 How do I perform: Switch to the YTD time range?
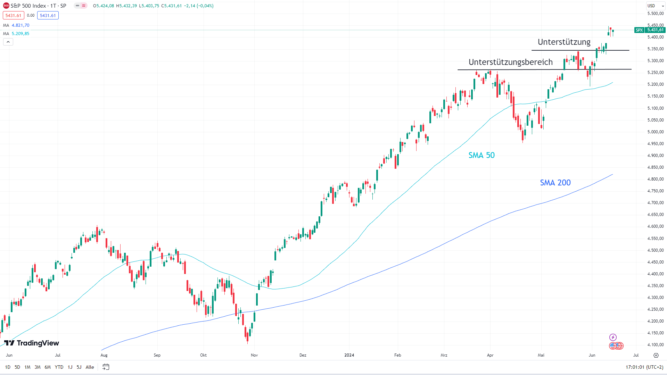pos(59,367)
